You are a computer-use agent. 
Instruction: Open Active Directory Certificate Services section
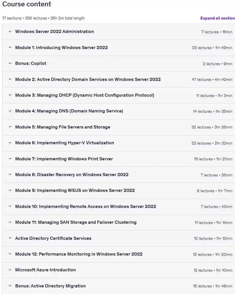pos(53,238)
